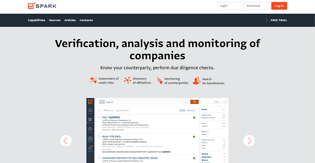Open the Contacts menu item

pos(86,20)
